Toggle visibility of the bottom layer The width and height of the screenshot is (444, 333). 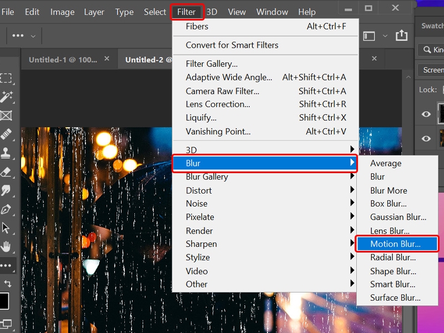[425, 138]
